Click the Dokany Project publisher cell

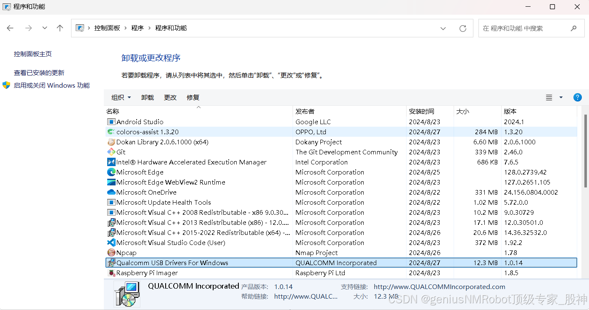[319, 142]
